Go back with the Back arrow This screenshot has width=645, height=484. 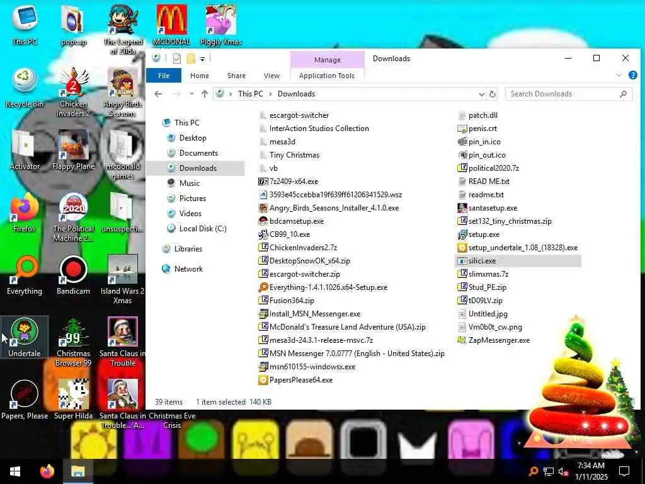click(158, 94)
